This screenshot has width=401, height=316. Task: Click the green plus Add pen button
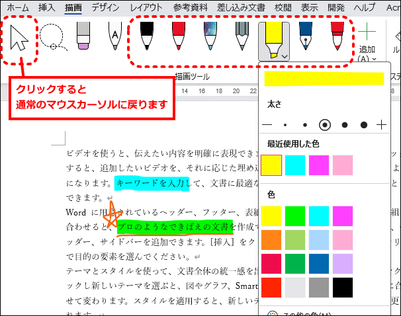coord(367,32)
